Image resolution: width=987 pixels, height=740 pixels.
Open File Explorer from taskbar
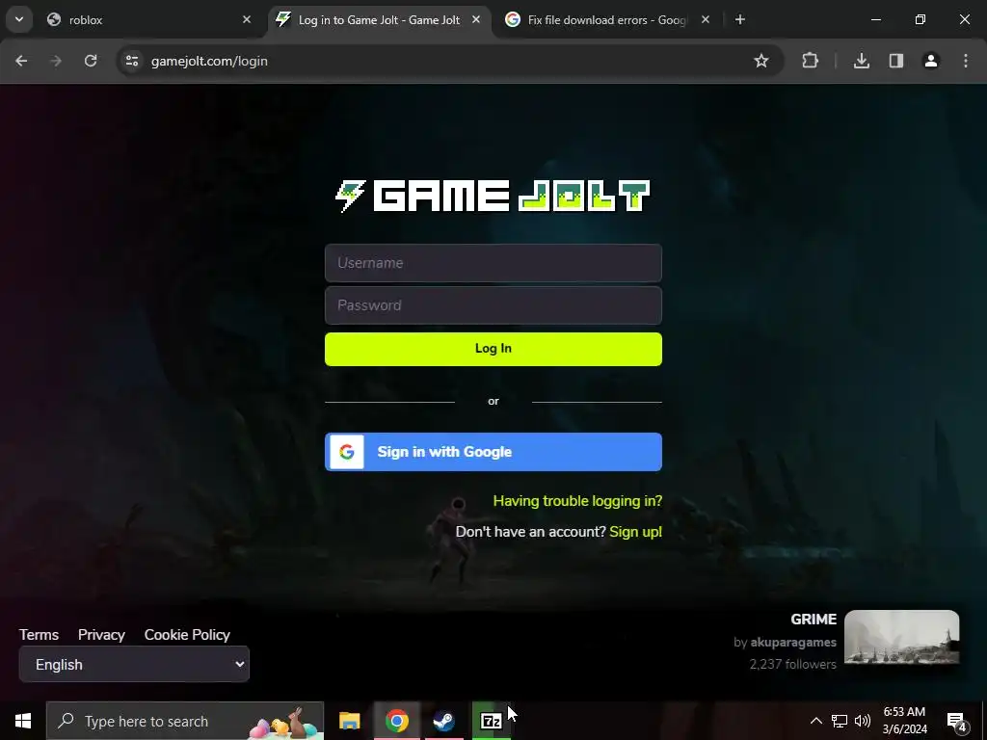tap(349, 721)
